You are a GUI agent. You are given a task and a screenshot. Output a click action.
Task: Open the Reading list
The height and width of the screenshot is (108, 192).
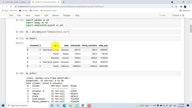[x=185, y=11]
